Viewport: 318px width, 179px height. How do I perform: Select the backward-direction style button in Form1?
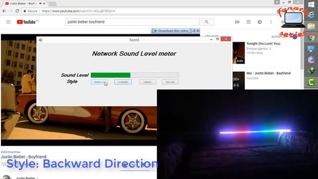click(x=123, y=82)
